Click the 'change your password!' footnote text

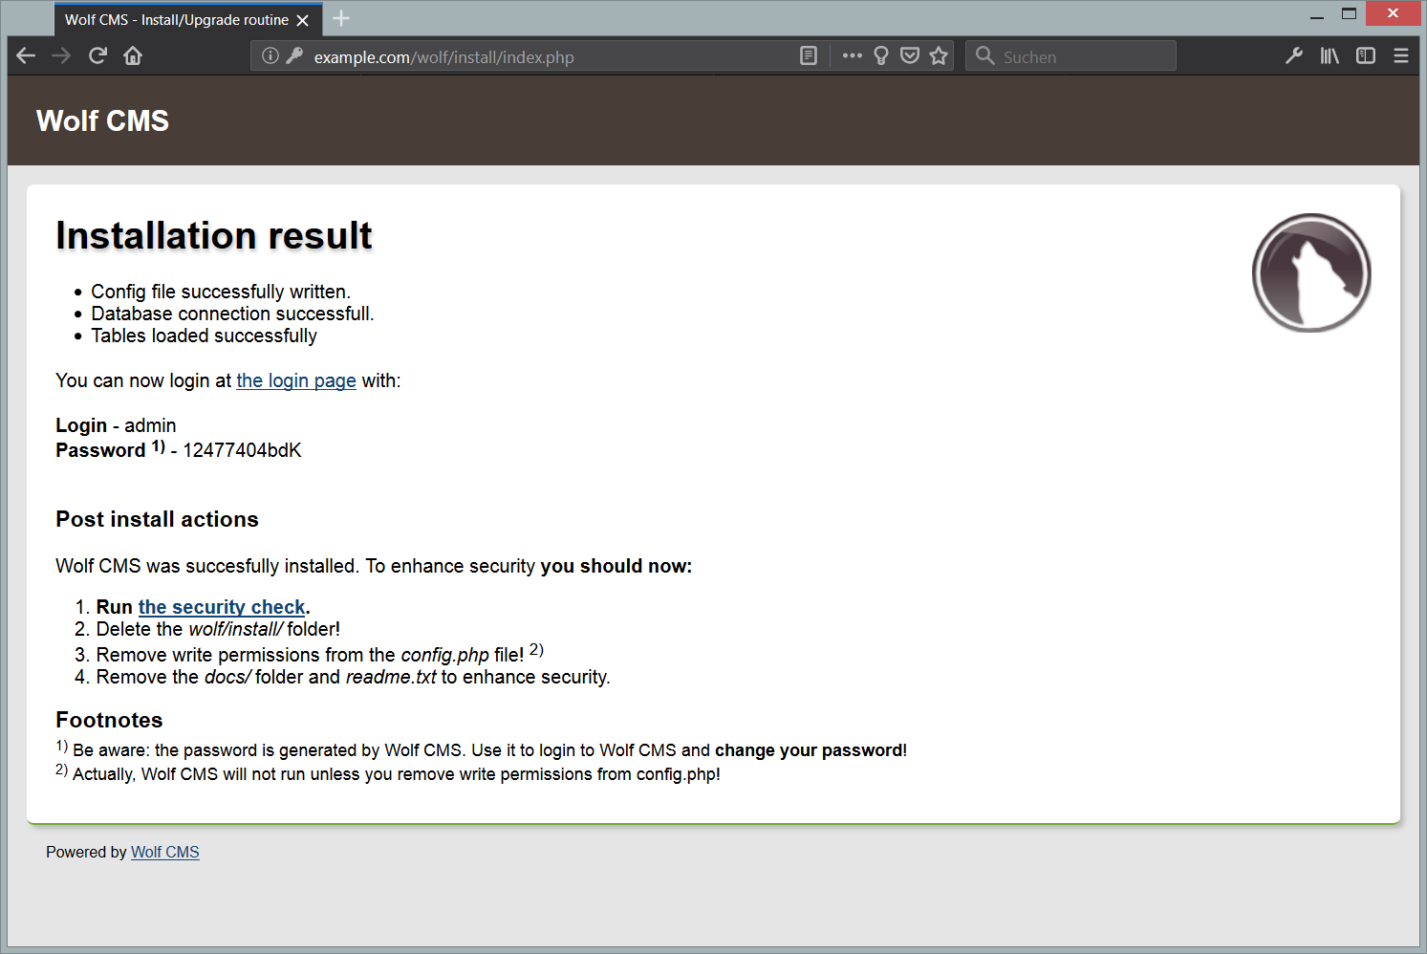(811, 750)
